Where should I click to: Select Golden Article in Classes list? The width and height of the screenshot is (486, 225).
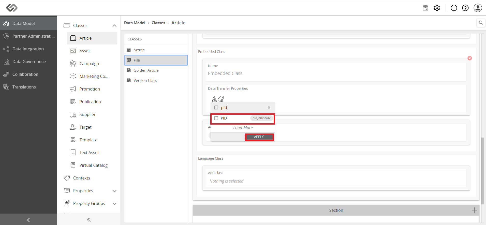click(156, 70)
